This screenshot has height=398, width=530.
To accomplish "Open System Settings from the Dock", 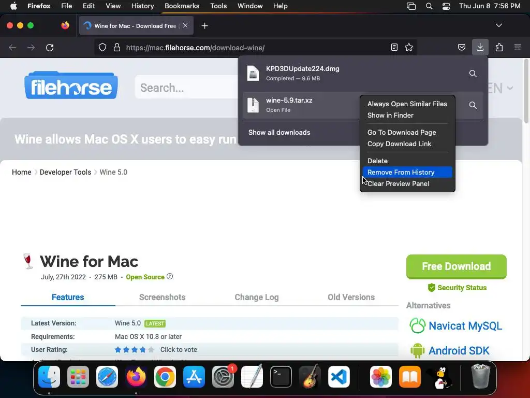I will tap(223, 377).
